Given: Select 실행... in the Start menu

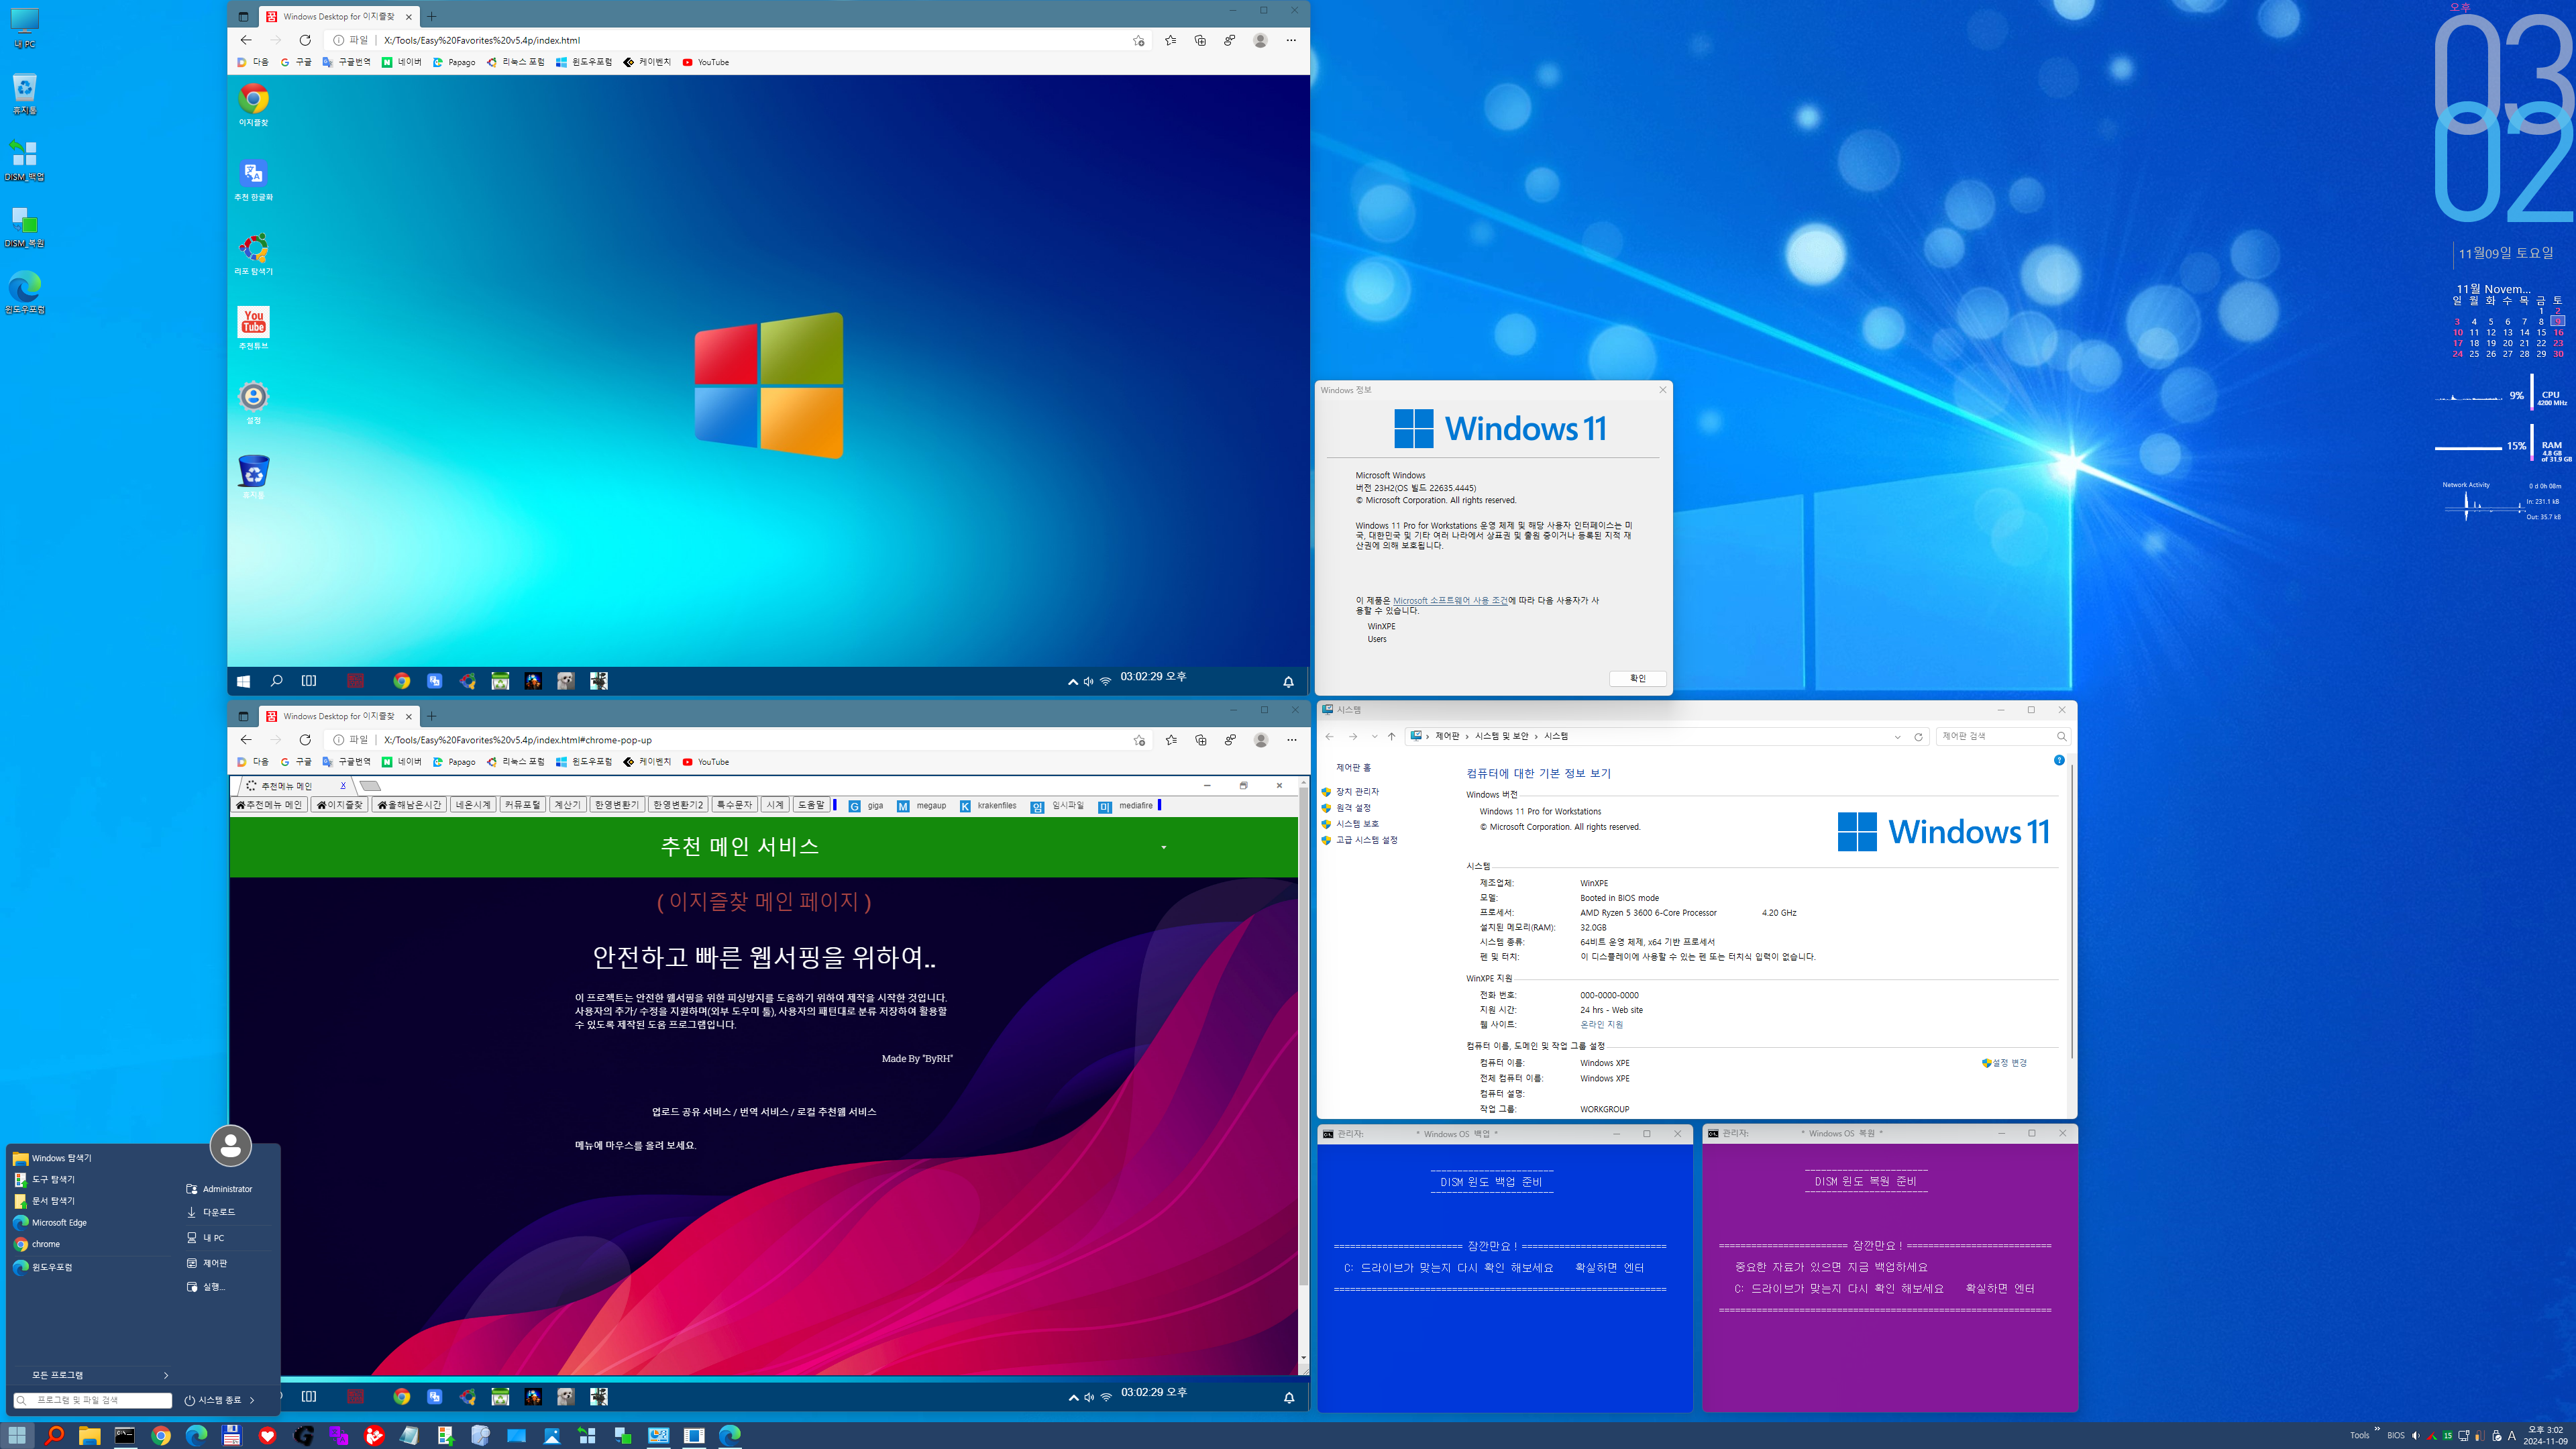Looking at the screenshot, I should click(206, 1287).
